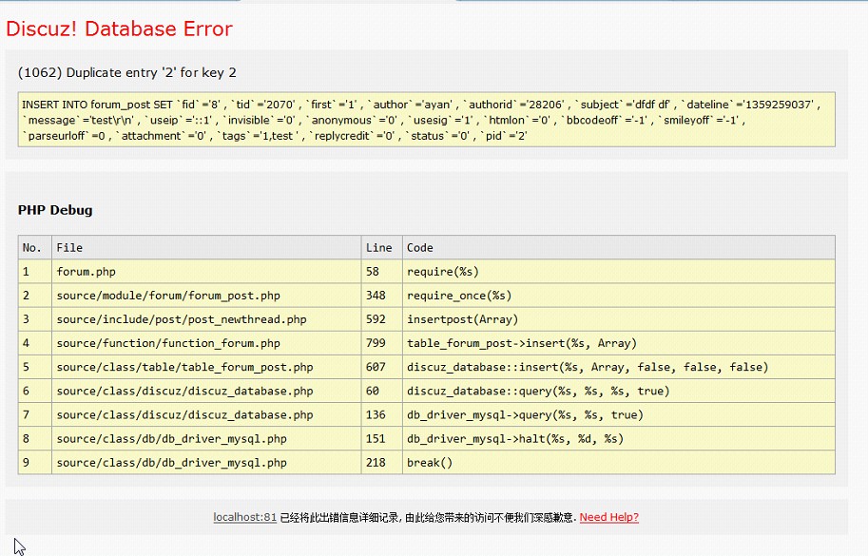868x556 pixels.
Task: Click line number 799
Action: [382, 343]
